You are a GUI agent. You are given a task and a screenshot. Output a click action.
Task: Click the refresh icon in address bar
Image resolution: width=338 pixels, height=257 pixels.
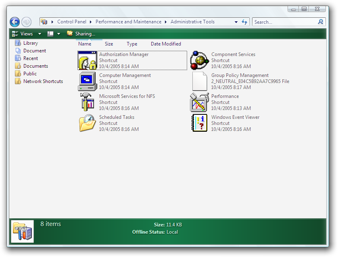244,22
